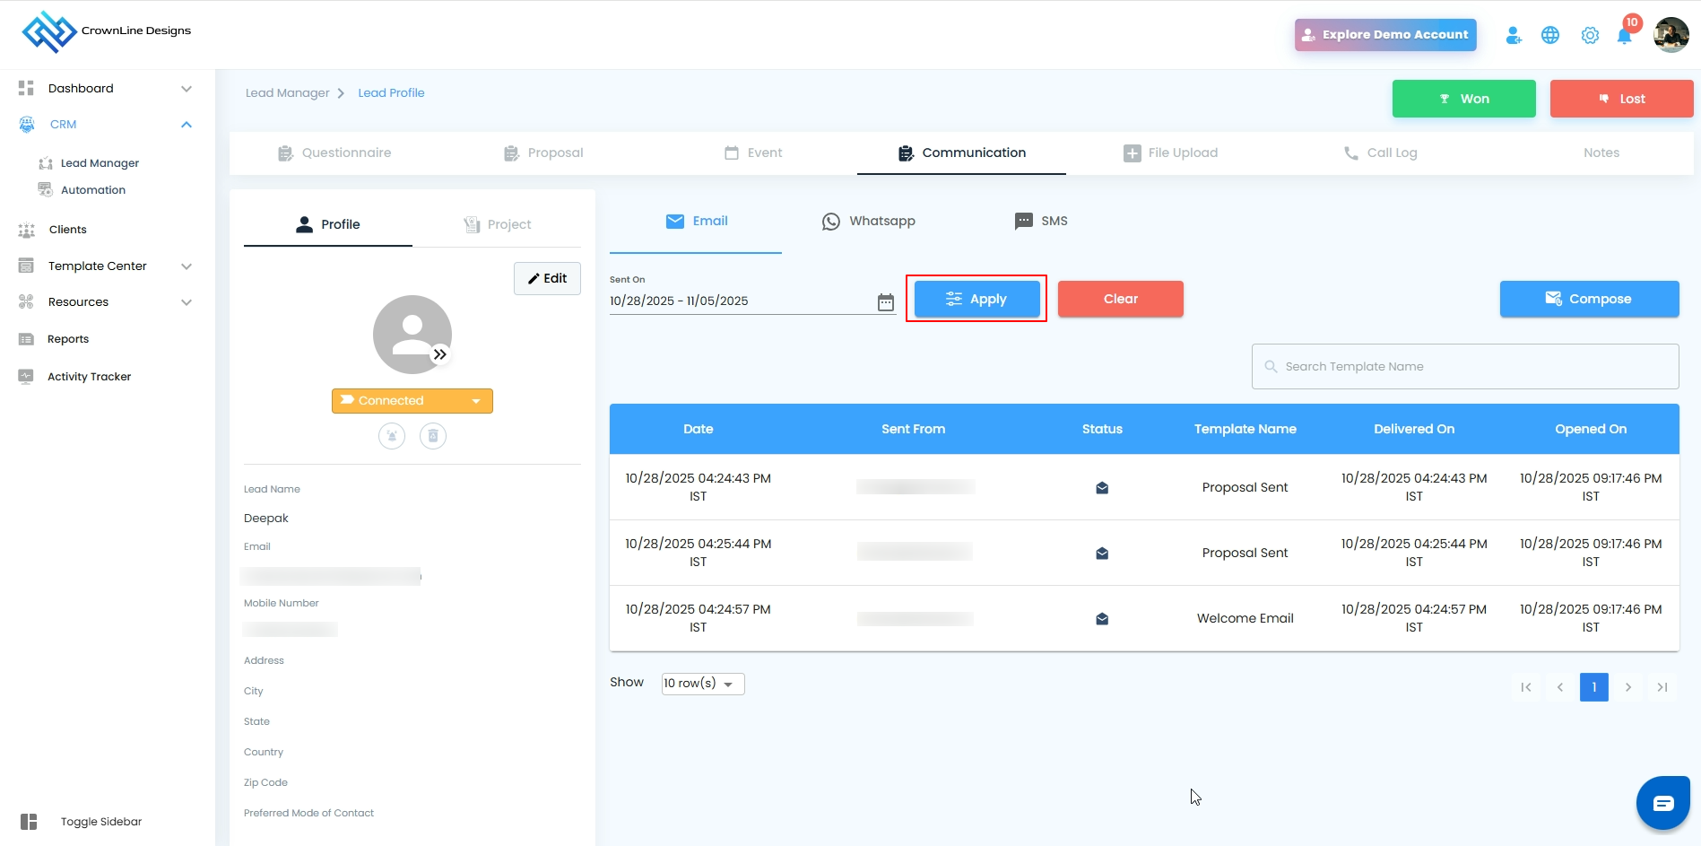The image size is (1701, 846).
Task: Open the notifications bell icon
Action: (x=1624, y=36)
